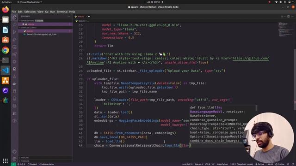Screen dimensions: 296x166
Task: Open notifications bell in status bar
Action: click(293, 164)
